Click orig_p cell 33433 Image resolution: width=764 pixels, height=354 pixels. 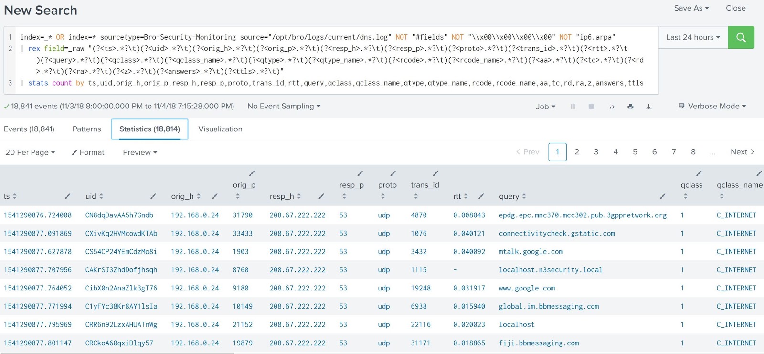[x=243, y=234]
